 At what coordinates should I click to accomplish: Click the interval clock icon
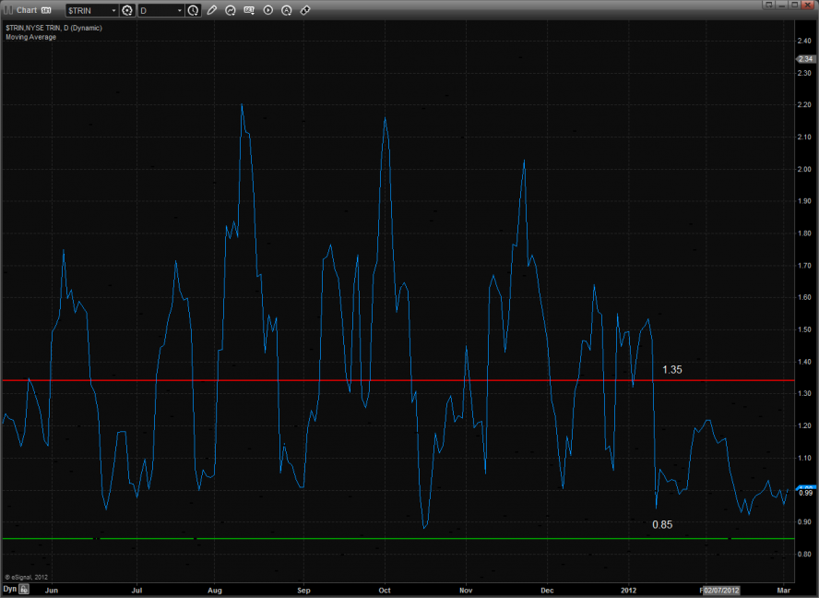[x=193, y=10]
